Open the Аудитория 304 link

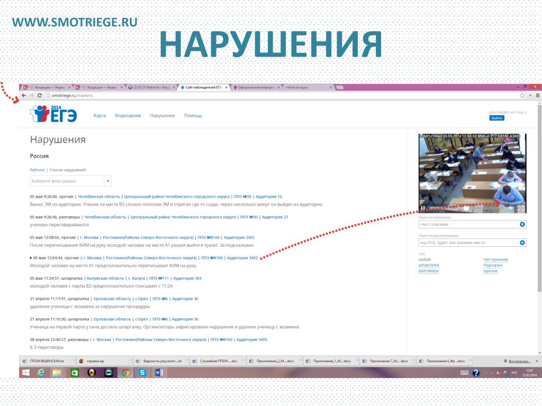pyautogui.click(x=187, y=278)
